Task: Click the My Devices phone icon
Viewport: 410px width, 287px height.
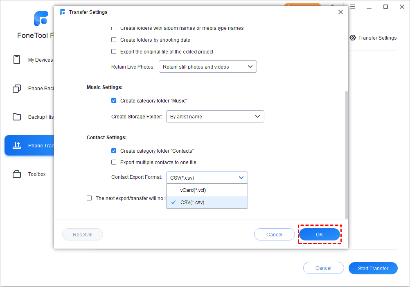Action: pos(17,60)
